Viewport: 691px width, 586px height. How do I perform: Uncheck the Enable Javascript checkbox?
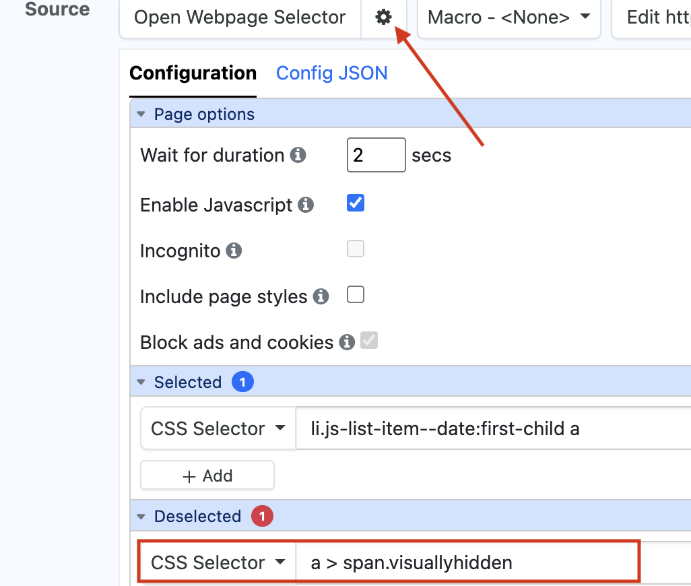coord(356,203)
